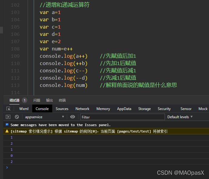Switch to the 输出 panel tab
Screen dimensions: 209x179
50,100
